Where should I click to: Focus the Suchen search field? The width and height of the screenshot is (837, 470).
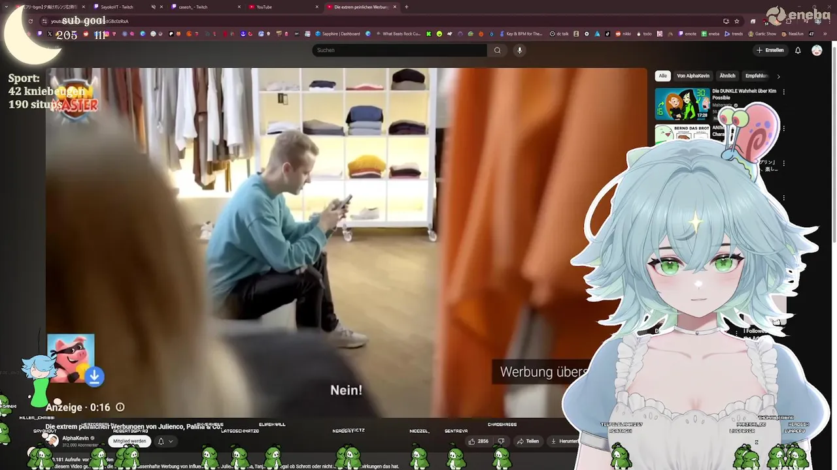coord(400,50)
